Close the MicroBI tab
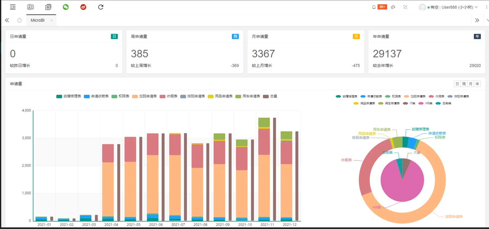Image resolution: width=489 pixels, height=229 pixels. [x=51, y=20]
